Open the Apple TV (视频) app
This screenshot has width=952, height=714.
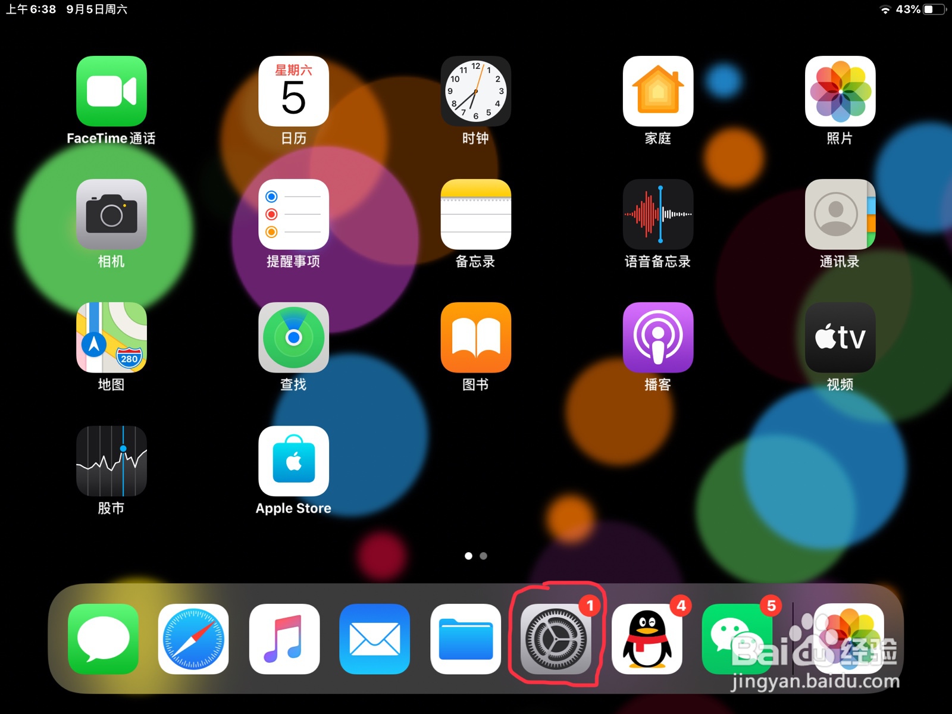pos(840,337)
